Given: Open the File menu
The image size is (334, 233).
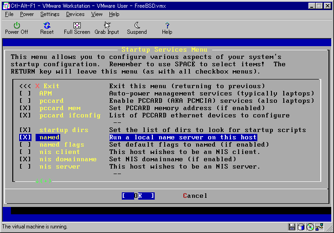Looking at the screenshot, I should pyautogui.click(x=9, y=14).
